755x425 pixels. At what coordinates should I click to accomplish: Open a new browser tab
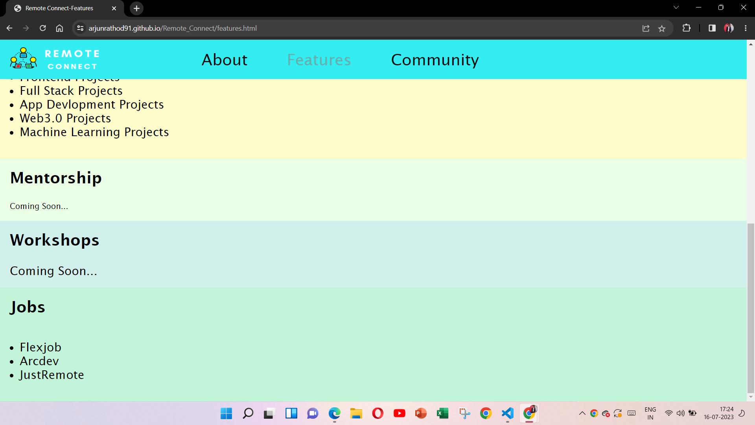coord(136,8)
